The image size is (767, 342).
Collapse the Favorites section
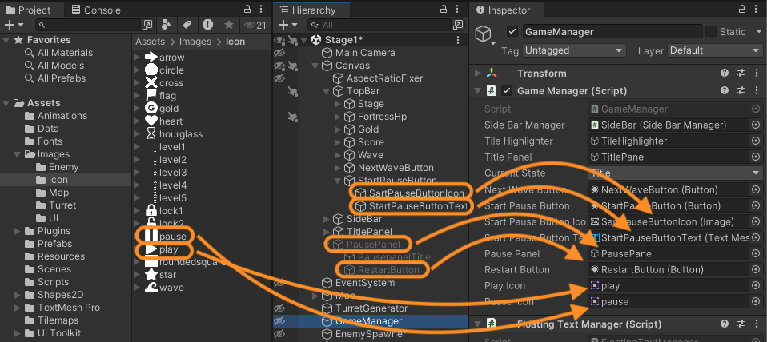coord(6,40)
